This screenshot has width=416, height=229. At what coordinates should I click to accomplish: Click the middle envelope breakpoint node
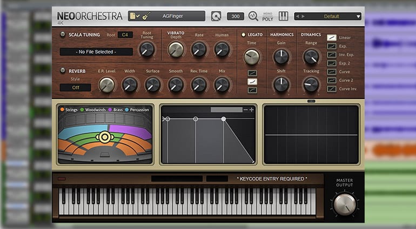tap(196, 119)
